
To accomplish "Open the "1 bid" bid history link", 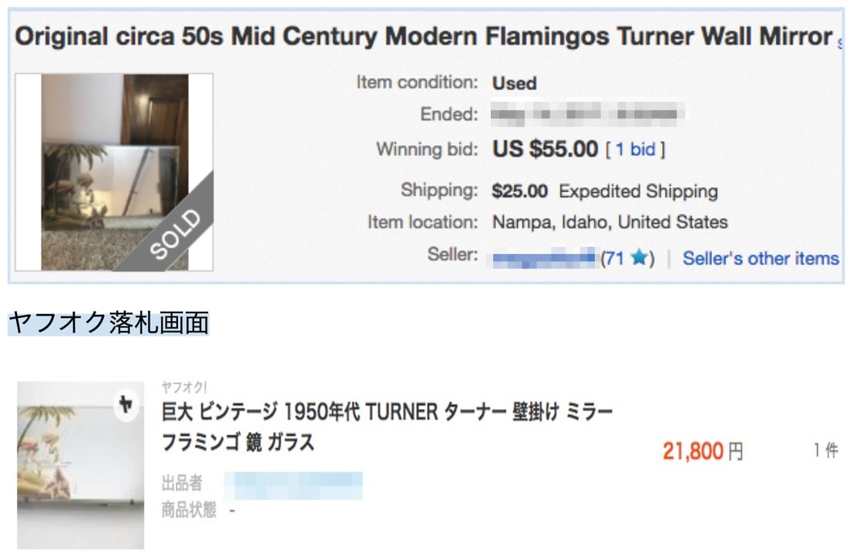I will [635, 149].
